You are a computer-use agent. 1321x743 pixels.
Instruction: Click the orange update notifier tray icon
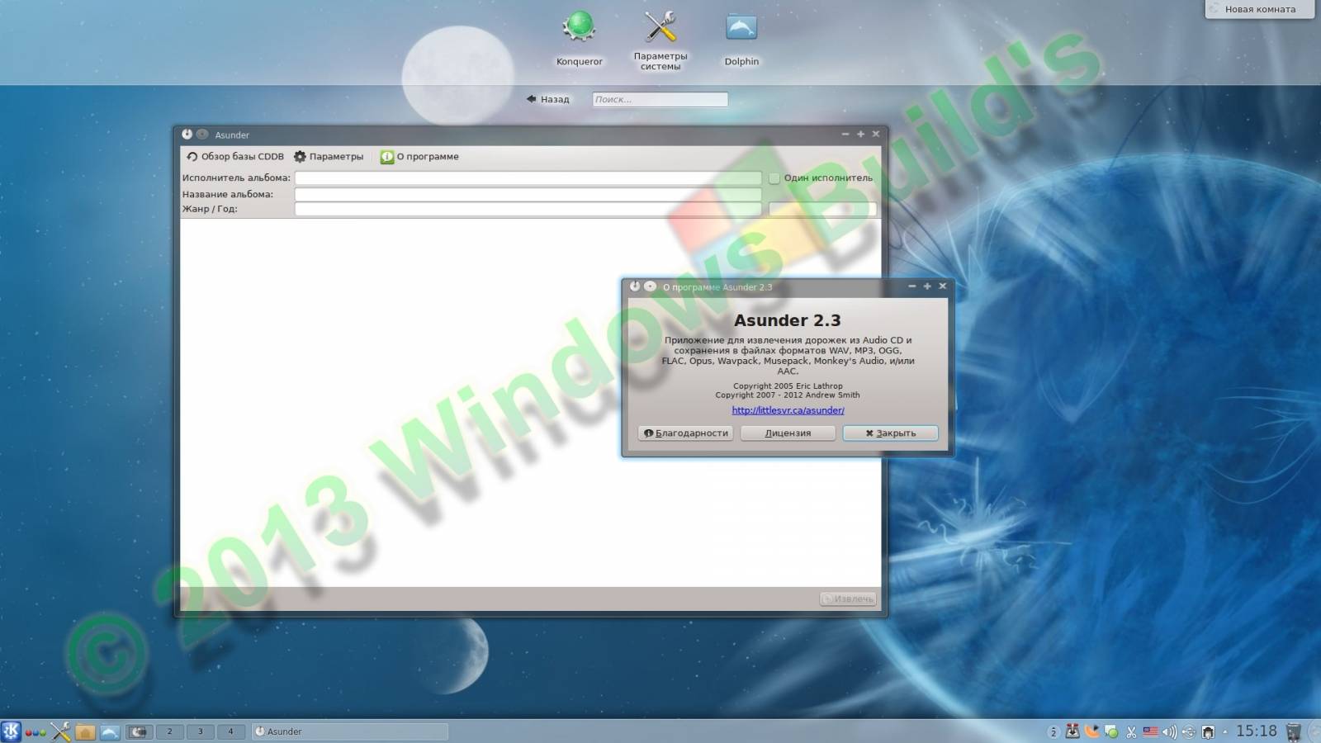(1092, 731)
